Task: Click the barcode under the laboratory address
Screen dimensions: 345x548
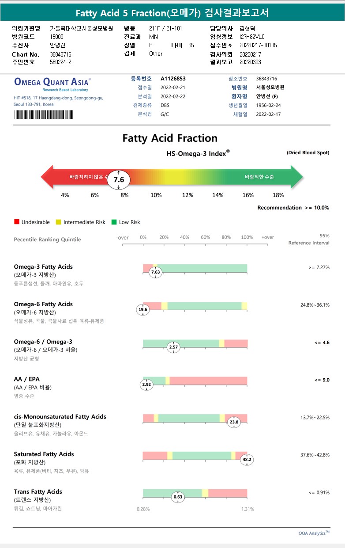Action: click(x=44, y=114)
